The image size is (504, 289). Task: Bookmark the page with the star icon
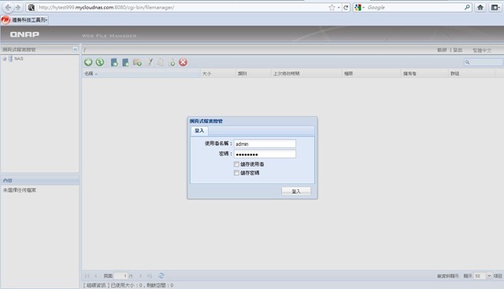pyautogui.click(x=332, y=7)
